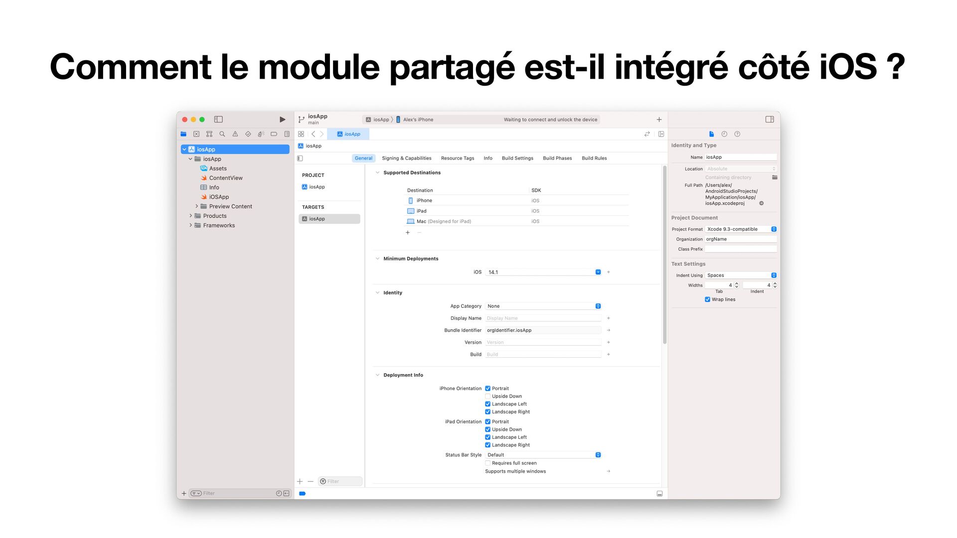Open the Debug navigator icon

(261, 134)
